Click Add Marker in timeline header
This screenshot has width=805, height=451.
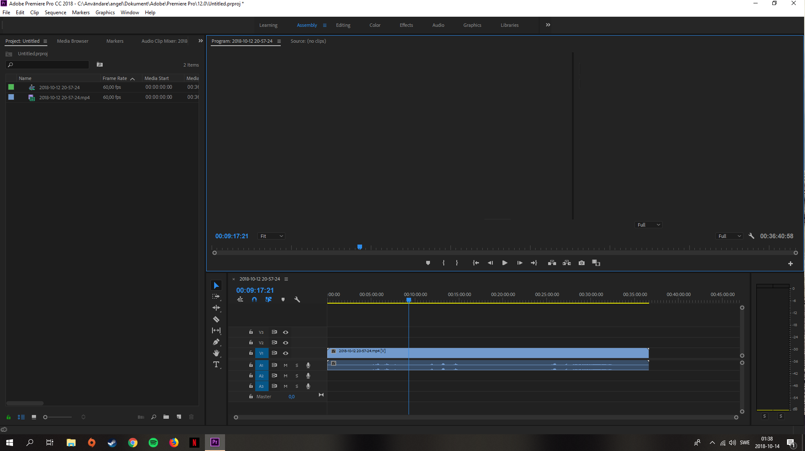(x=283, y=299)
